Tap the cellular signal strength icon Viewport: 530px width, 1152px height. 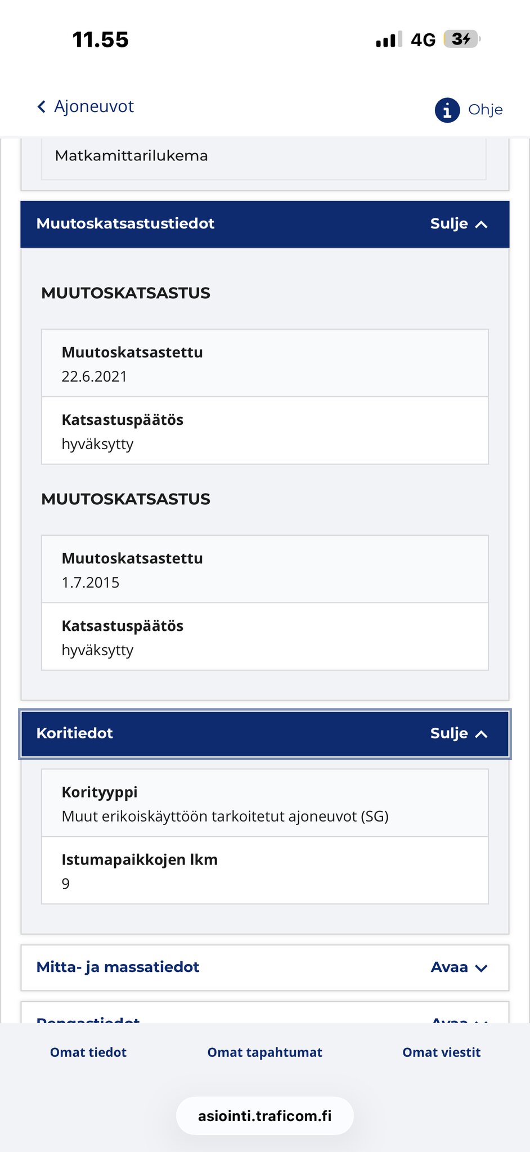pyautogui.click(x=388, y=39)
